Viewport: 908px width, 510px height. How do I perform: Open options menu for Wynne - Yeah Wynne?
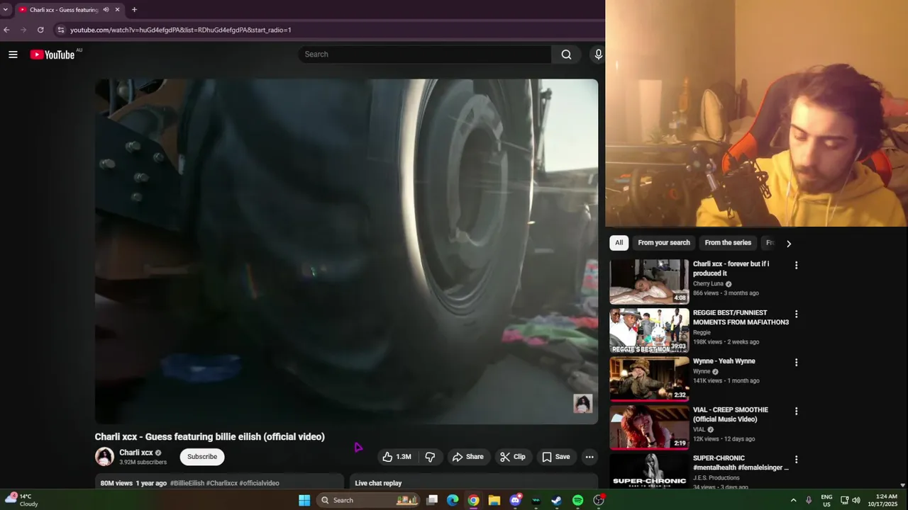[796, 362]
